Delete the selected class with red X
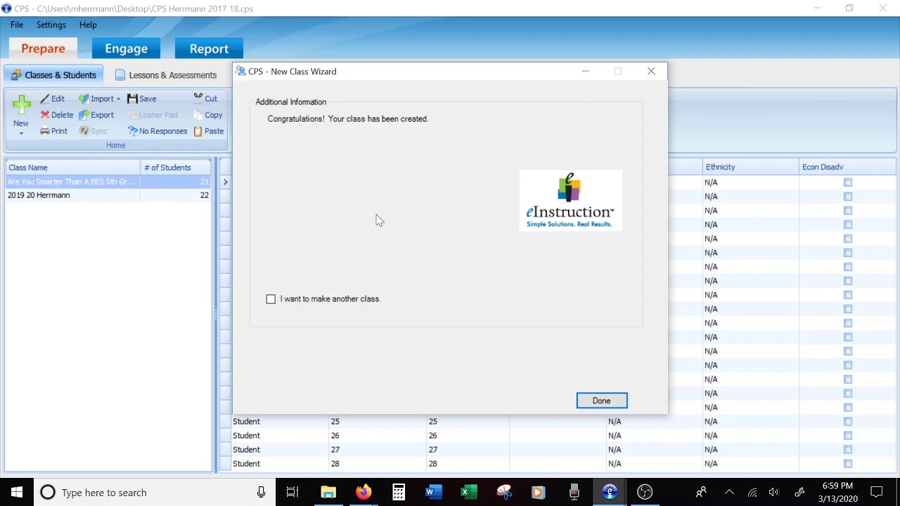900x506 pixels. tap(56, 115)
